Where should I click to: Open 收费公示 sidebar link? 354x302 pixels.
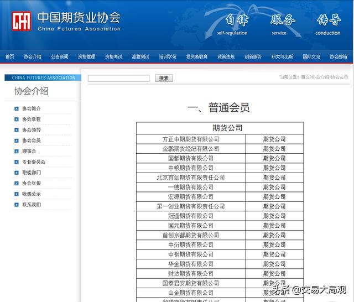(x=32, y=194)
